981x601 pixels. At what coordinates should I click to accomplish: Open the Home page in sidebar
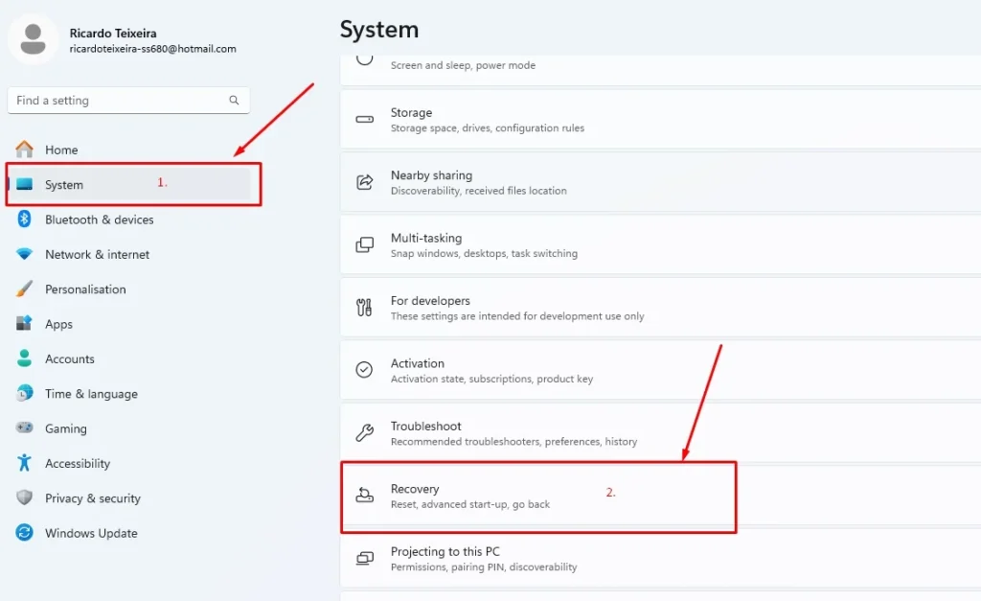61,150
